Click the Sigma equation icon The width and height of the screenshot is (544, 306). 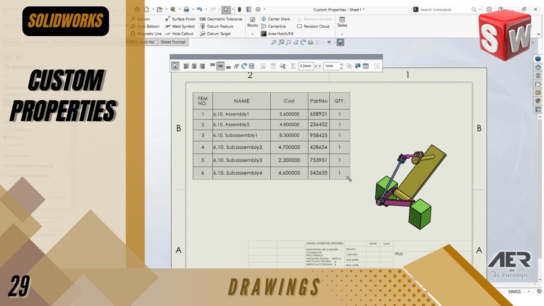(x=293, y=66)
